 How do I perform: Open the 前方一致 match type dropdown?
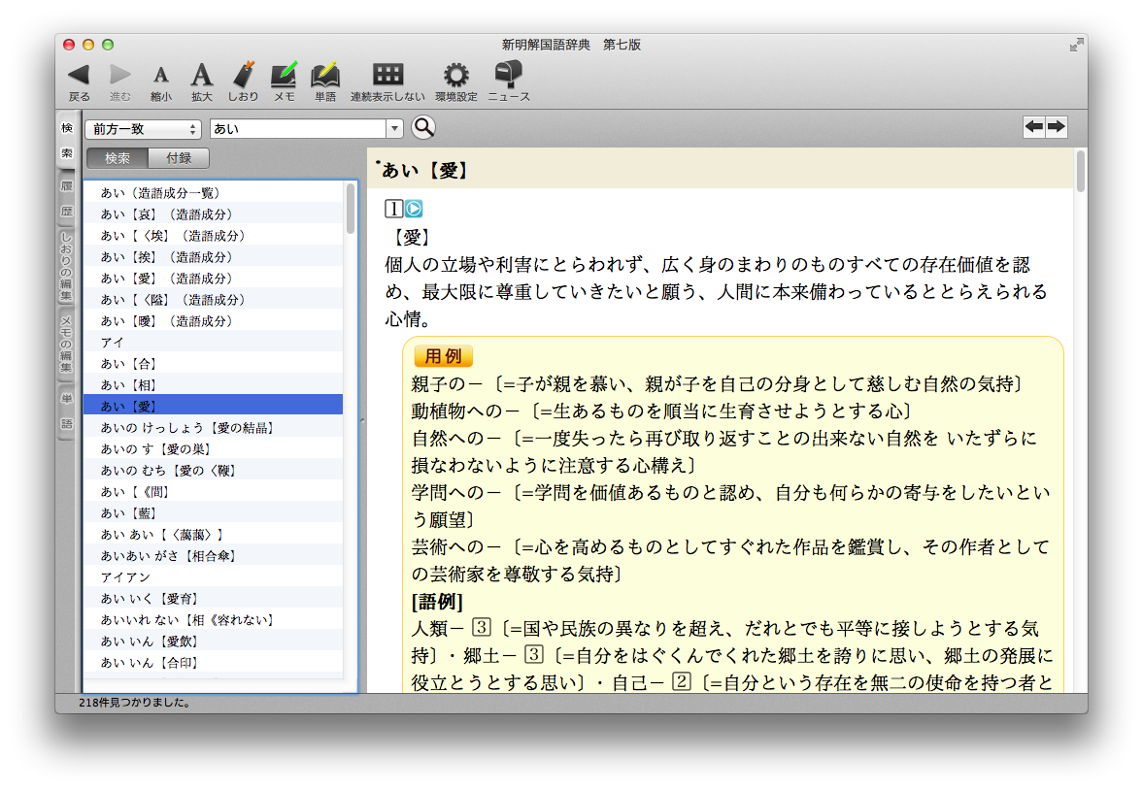point(143,129)
